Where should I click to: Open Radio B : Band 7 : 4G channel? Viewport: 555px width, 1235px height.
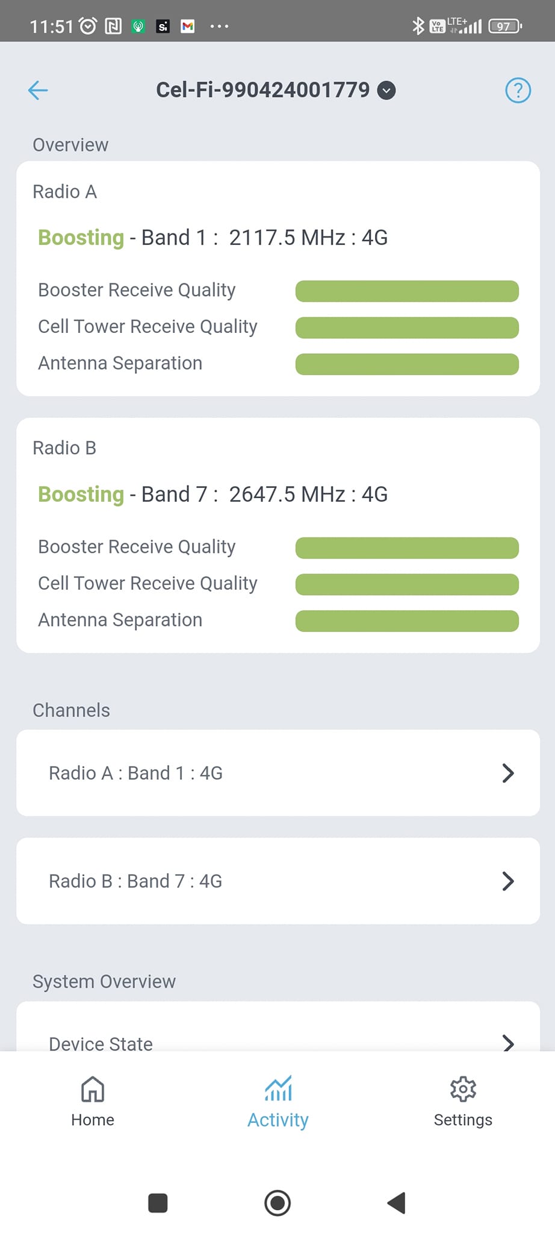pos(135,881)
